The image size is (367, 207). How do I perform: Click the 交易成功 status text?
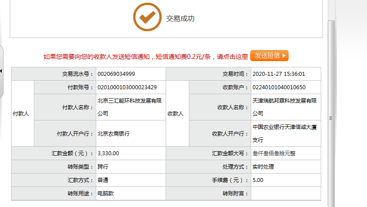point(180,19)
